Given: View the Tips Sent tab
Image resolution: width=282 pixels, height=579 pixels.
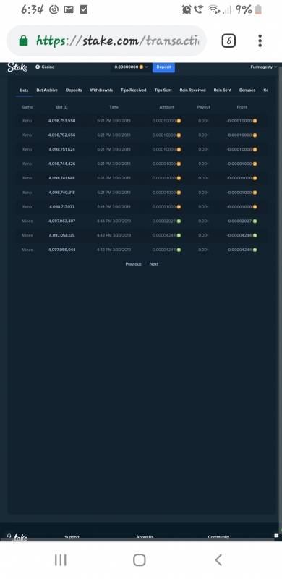Looking at the screenshot, I should (163, 90).
